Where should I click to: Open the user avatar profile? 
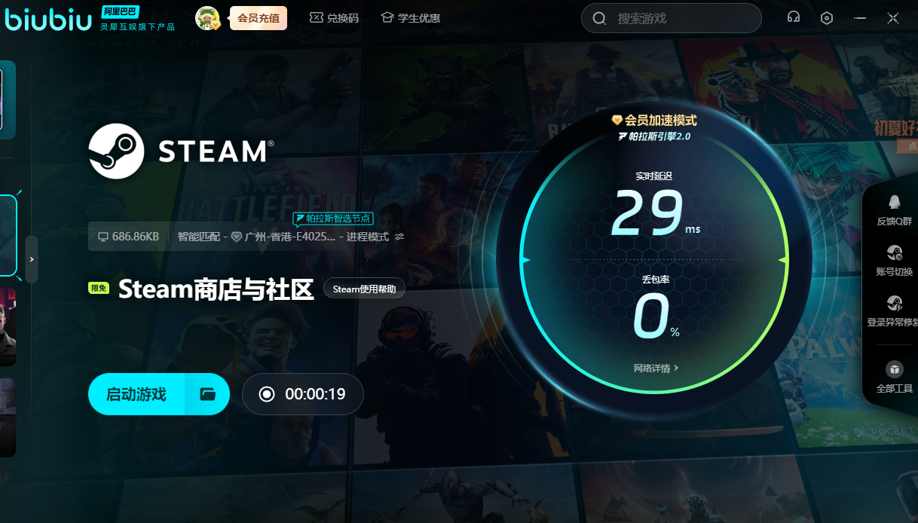point(207,18)
